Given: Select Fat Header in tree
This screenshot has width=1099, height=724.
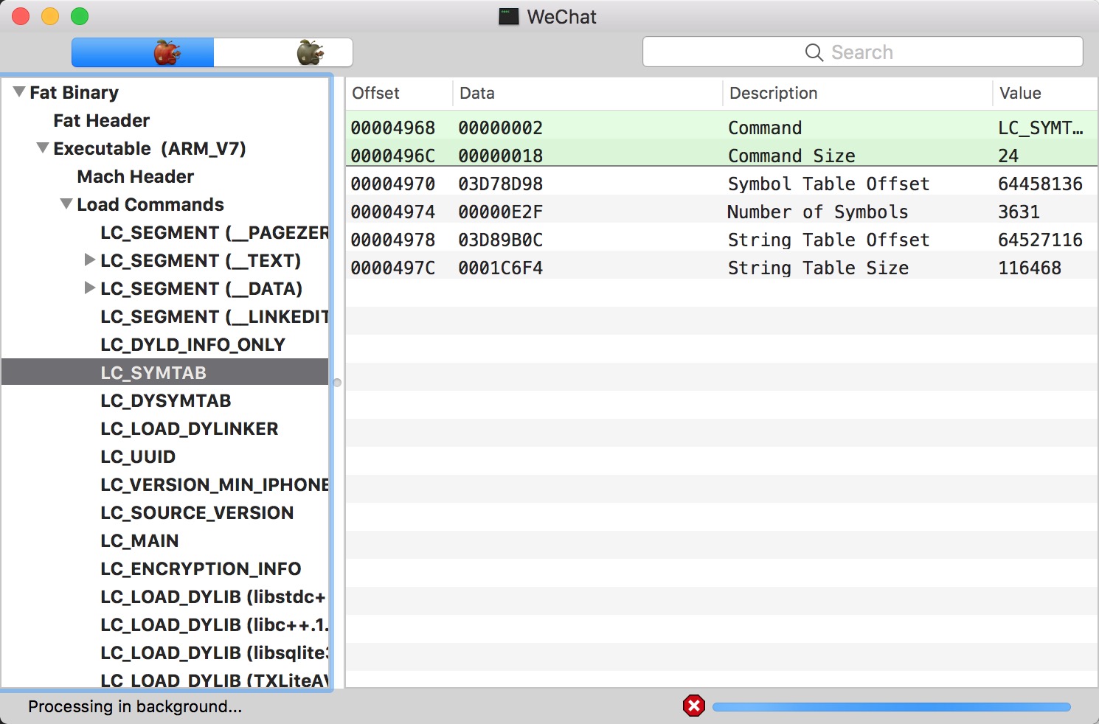Looking at the screenshot, I should [x=101, y=120].
